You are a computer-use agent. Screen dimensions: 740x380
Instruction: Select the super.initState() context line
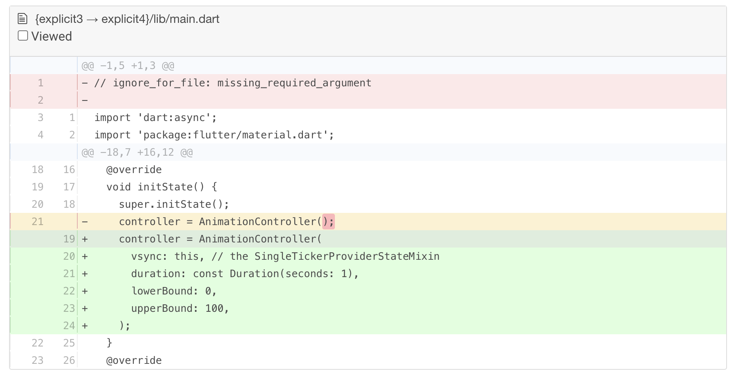pyautogui.click(x=174, y=204)
